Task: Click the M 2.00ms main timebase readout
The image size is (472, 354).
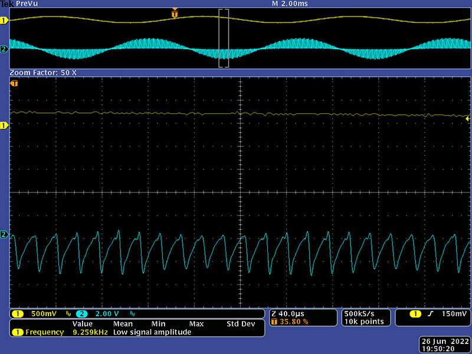Action: click(290, 4)
